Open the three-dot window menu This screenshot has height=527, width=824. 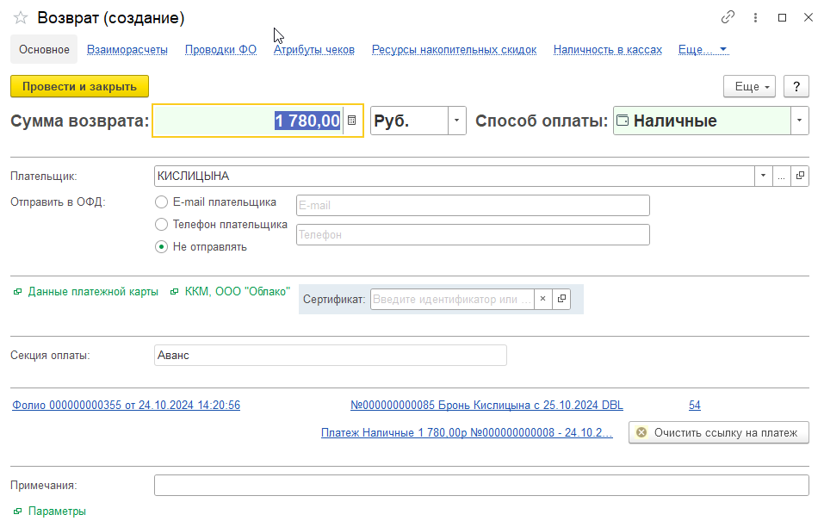click(x=755, y=17)
